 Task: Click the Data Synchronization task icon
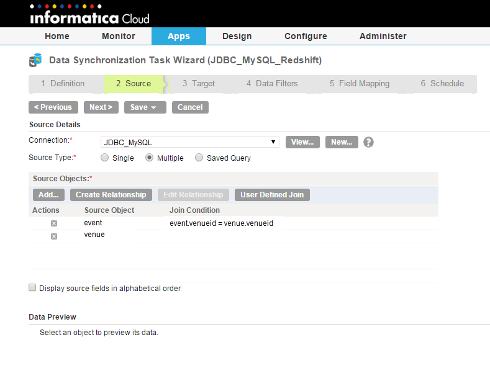[35, 60]
